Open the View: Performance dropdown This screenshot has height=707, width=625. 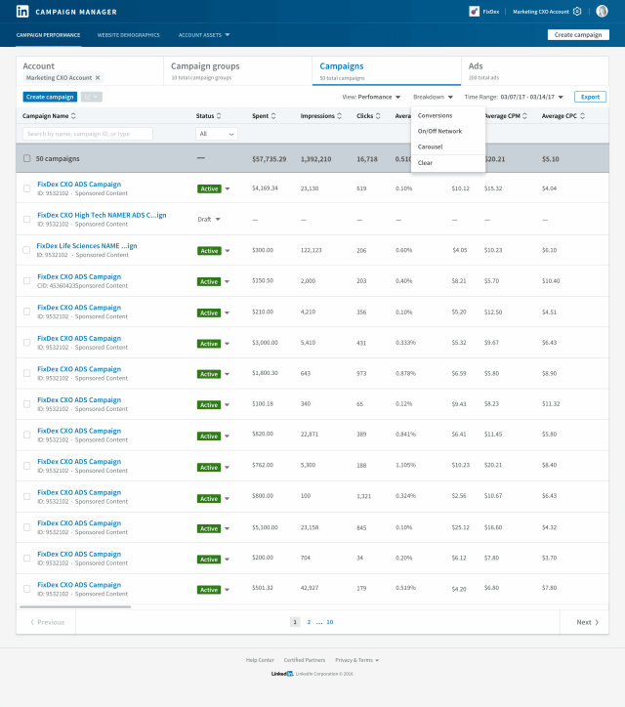click(371, 97)
